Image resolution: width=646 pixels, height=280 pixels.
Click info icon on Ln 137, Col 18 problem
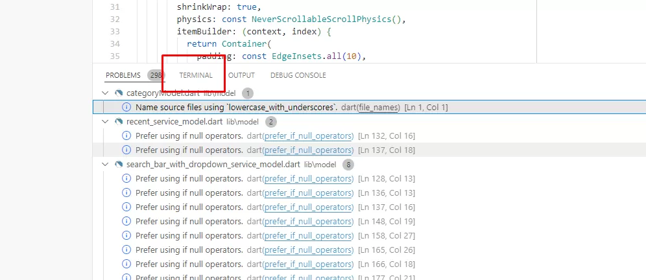coord(126,150)
